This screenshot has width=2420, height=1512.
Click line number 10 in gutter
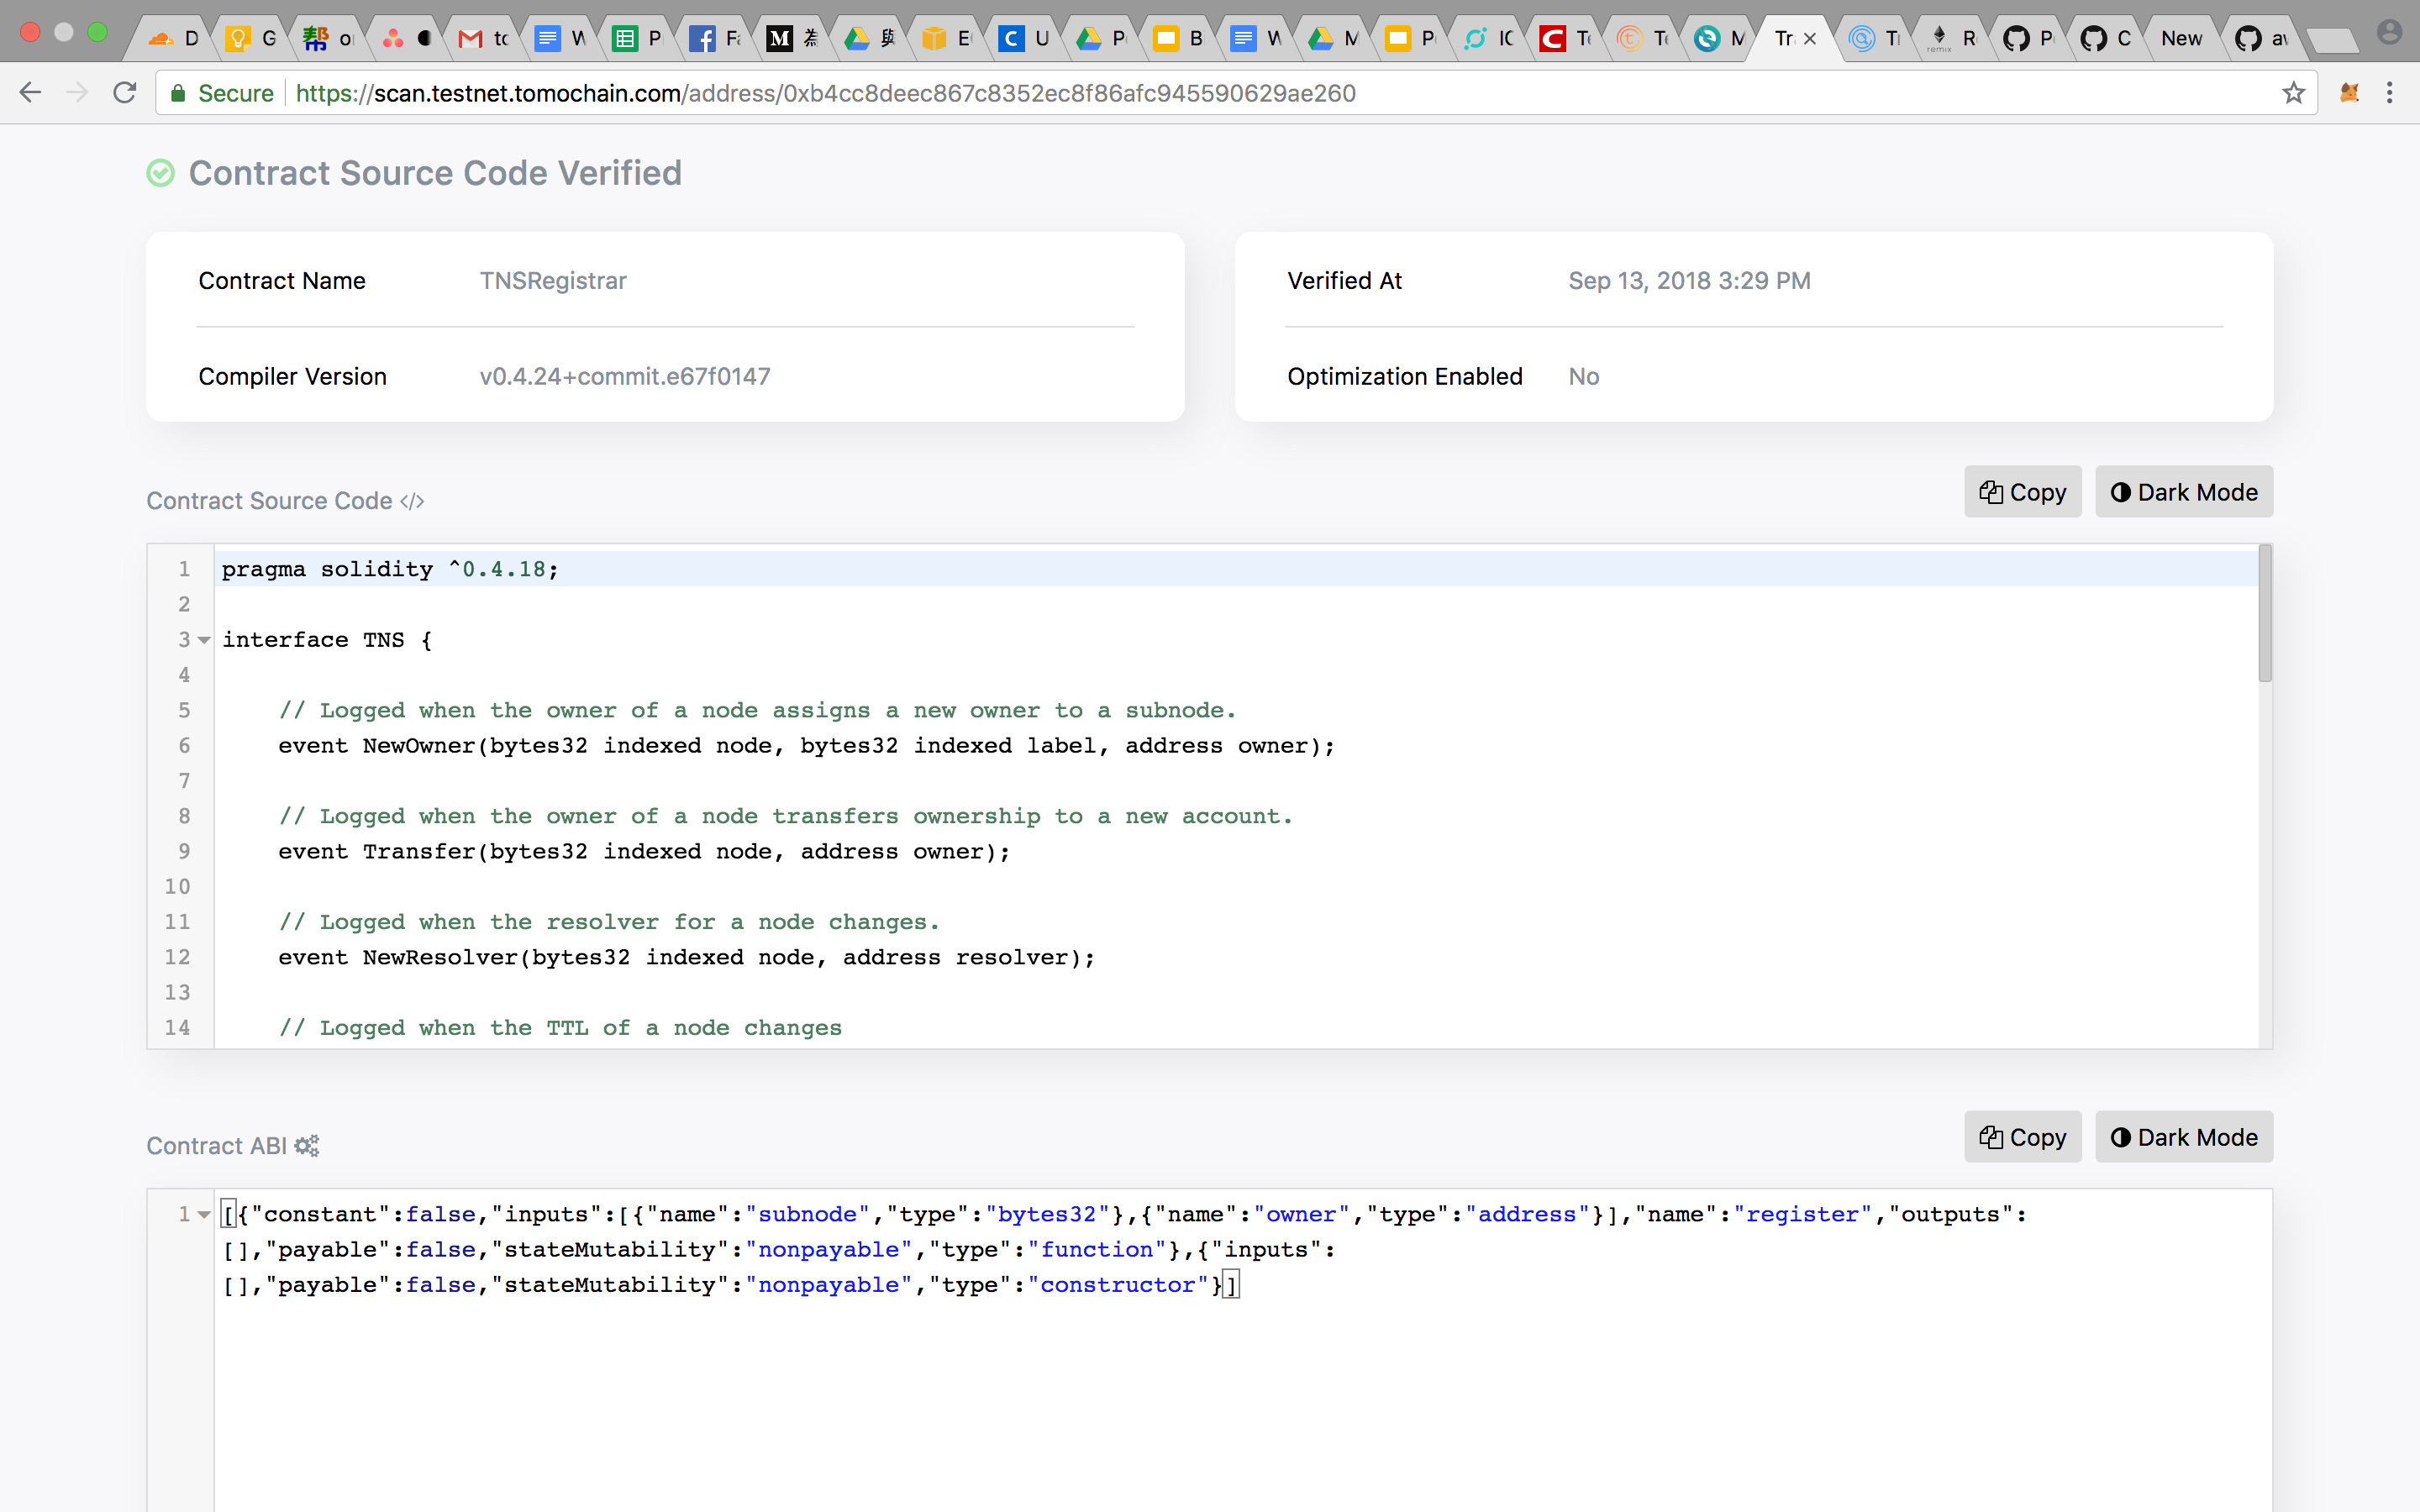(x=177, y=887)
